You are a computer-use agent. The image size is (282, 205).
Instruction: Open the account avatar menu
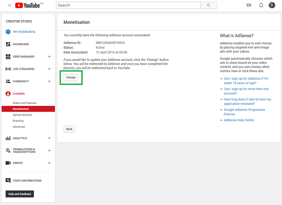[272, 5]
